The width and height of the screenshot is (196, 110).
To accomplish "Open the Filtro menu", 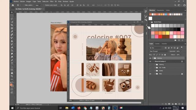I will click(52, 2).
